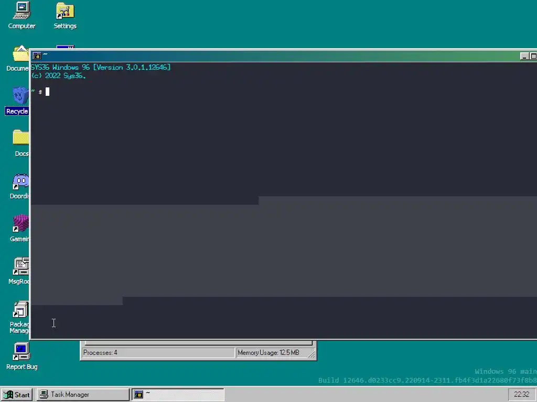Click the terminal window title icon
The height and width of the screenshot is (402, 537).
point(37,55)
